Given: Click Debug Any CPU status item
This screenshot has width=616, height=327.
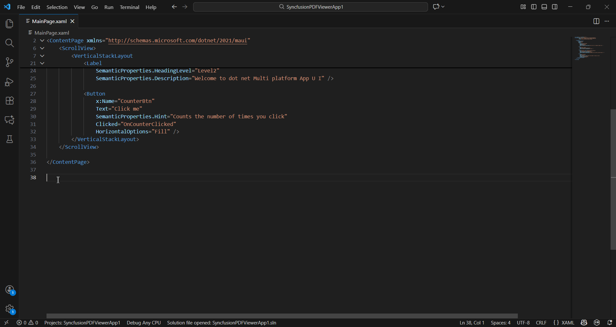Looking at the screenshot, I should pos(144,323).
